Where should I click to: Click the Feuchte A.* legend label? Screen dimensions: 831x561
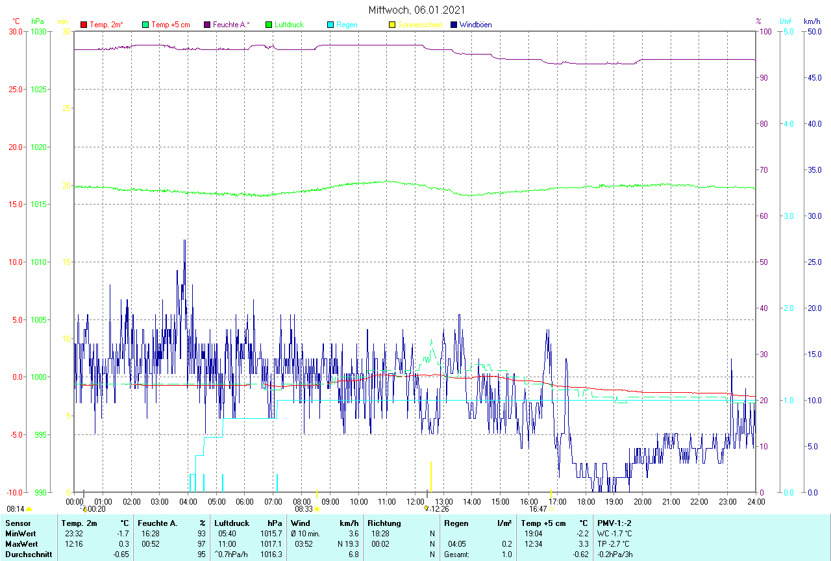(x=231, y=25)
